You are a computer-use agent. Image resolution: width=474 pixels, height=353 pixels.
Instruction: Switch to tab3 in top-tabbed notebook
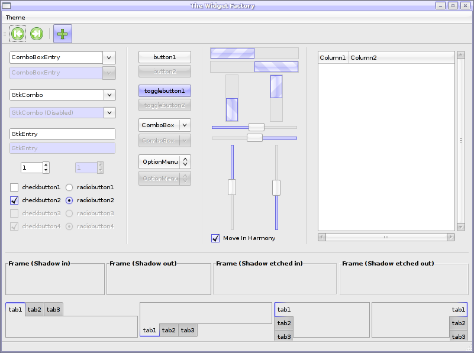(x=53, y=309)
